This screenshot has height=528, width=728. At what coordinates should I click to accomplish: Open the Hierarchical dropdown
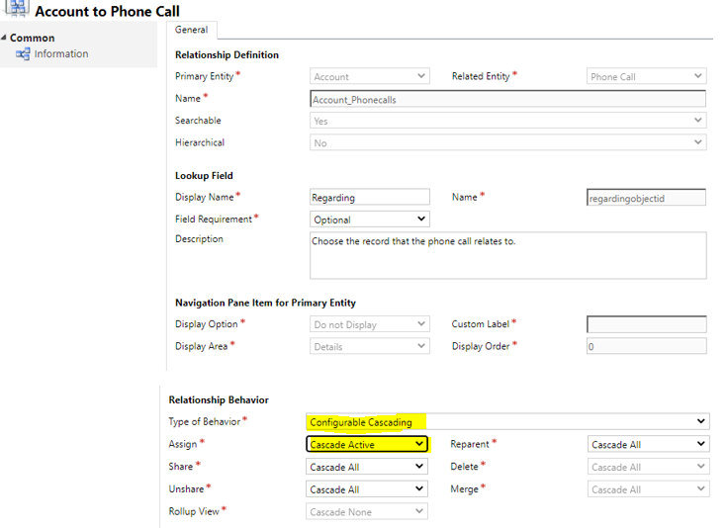click(508, 142)
